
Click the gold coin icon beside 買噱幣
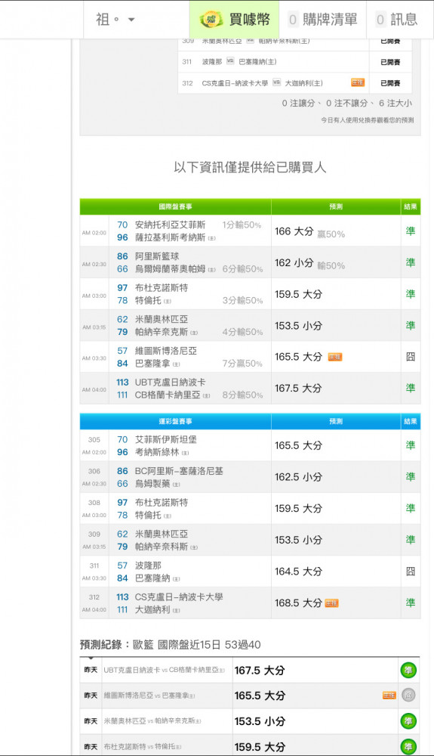[211, 20]
